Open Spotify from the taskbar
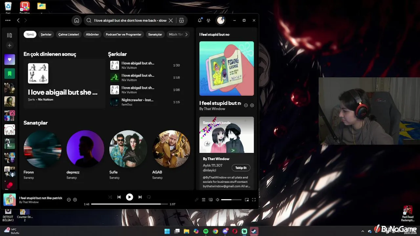The width and height of the screenshot is (420, 236). tap(206, 231)
